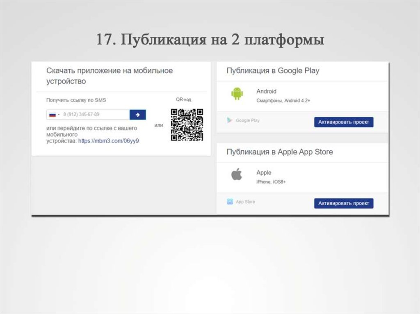420x314 pixels.
Task: Click slide title 'Публикация на 2 платформы'
Action: point(222,40)
